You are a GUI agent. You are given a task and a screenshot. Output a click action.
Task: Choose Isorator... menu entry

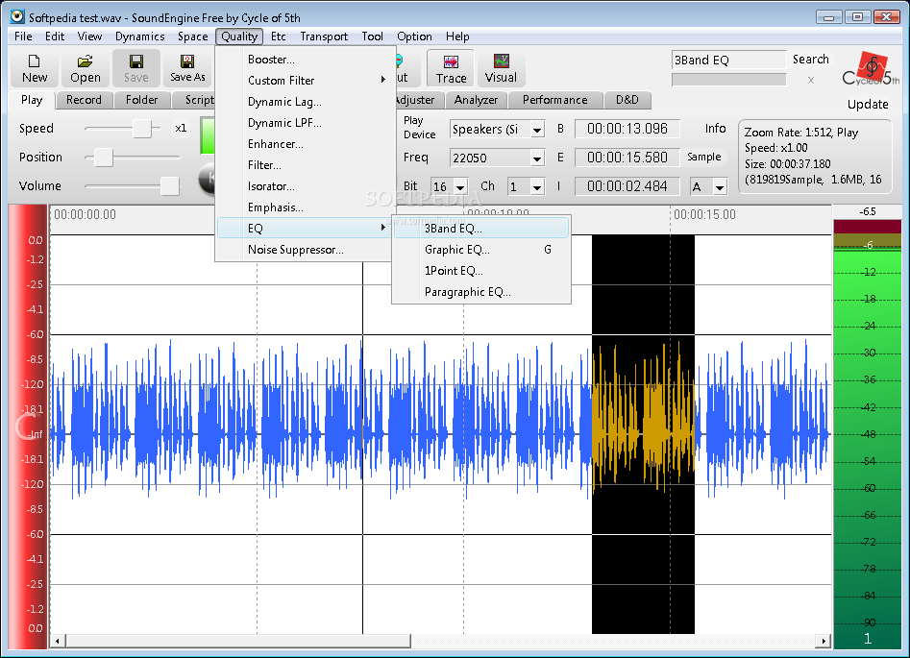pyautogui.click(x=304, y=186)
